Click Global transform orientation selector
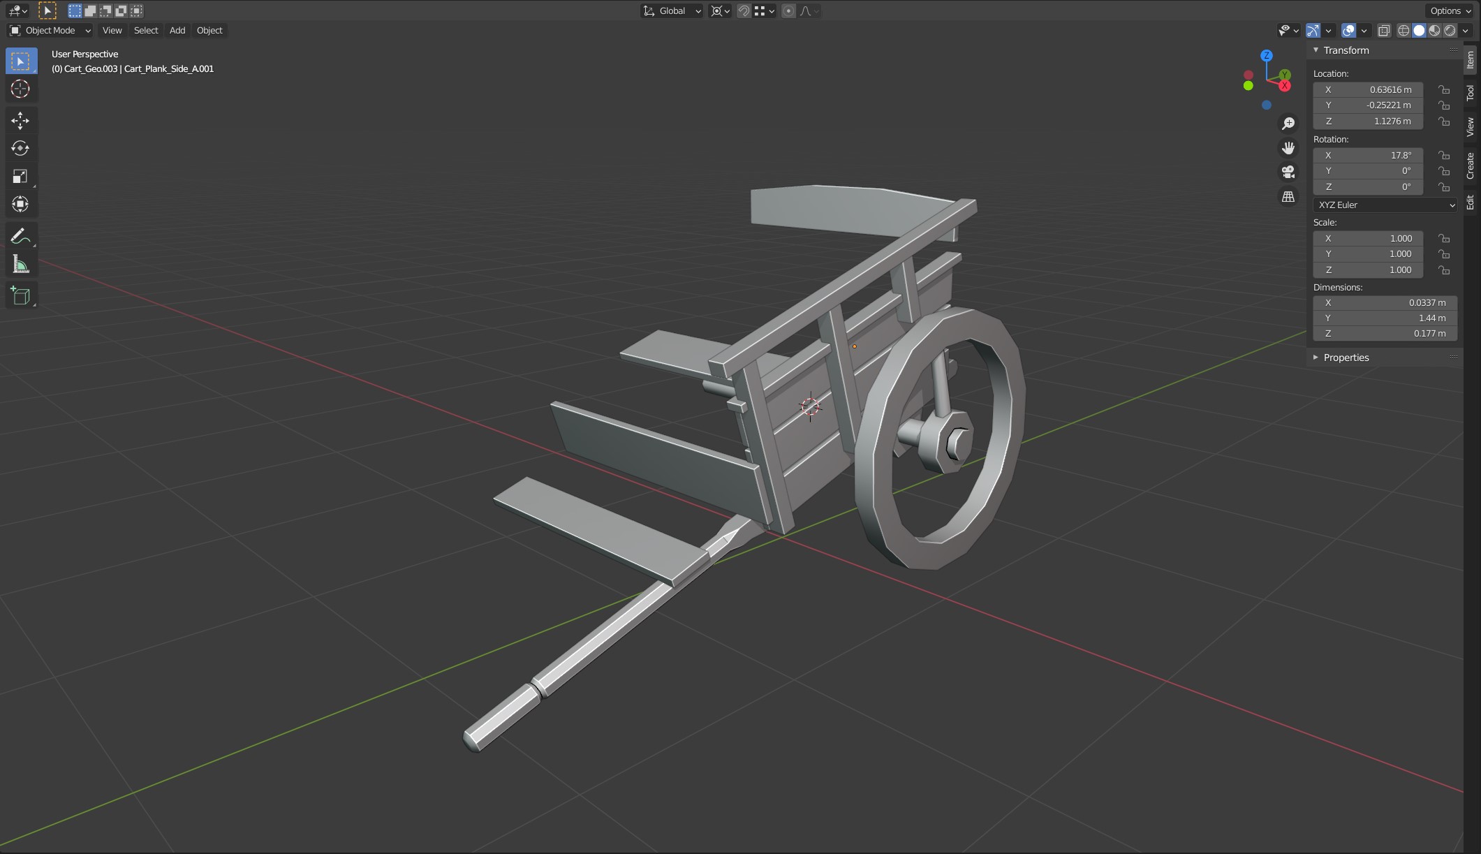 pyautogui.click(x=672, y=10)
